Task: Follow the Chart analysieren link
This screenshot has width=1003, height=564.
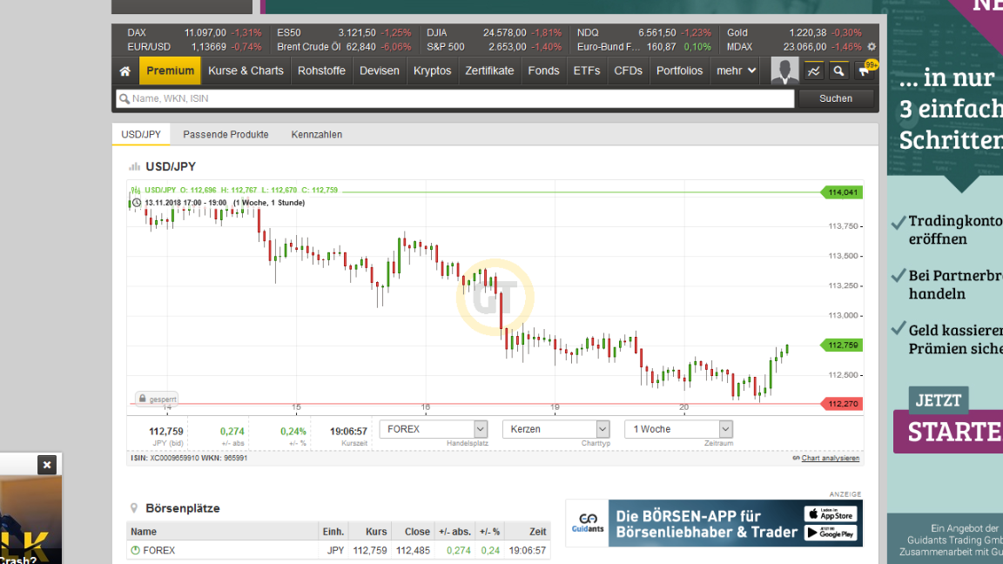Action: pyautogui.click(x=830, y=458)
